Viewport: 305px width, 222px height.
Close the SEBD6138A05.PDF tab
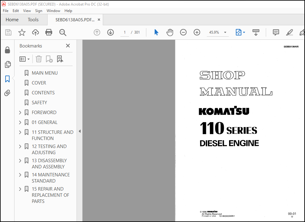tap(99, 20)
